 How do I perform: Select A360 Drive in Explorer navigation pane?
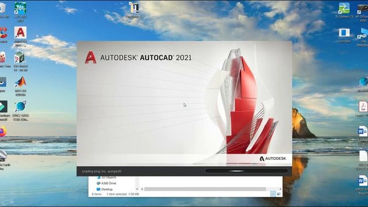(x=106, y=183)
